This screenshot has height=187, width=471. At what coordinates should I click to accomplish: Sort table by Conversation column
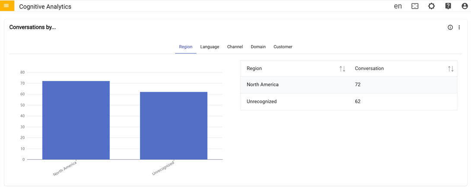pyautogui.click(x=451, y=69)
